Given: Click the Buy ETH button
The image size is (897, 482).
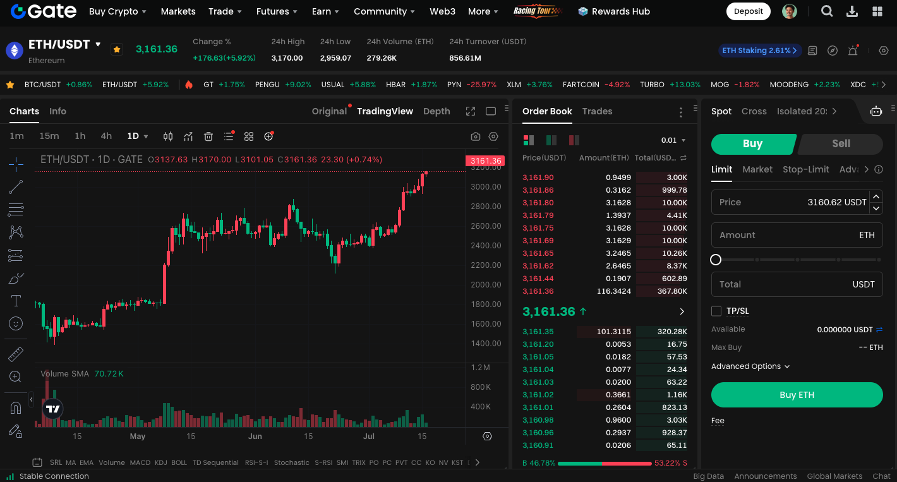Looking at the screenshot, I should [797, 395].
